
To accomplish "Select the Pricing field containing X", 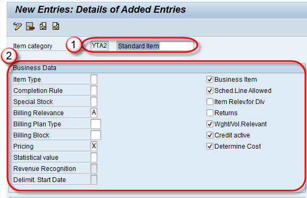I will pos(94,147).
